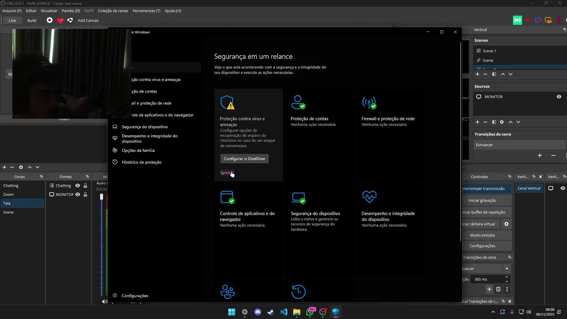
Task: Open Opções da família people tile icon
Action: click(x=228, y=291)
